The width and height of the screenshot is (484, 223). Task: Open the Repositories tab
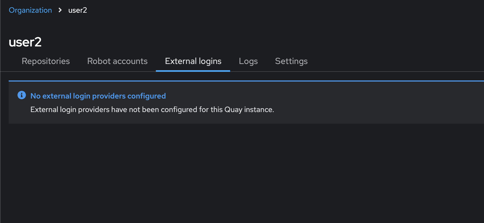(46, 61)
